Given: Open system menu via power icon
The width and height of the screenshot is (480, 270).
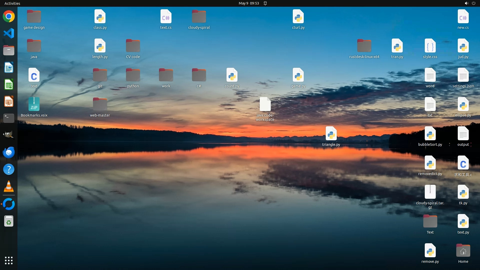Looking at the screenshot, I should [473, 3].
